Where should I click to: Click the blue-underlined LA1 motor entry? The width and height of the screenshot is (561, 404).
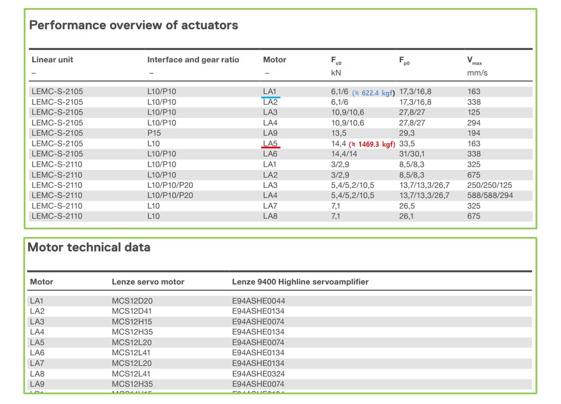(270, 92)
